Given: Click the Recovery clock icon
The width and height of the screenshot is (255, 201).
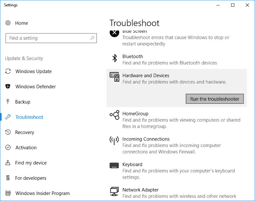Looking at the screenshot, I should [8, 132].
